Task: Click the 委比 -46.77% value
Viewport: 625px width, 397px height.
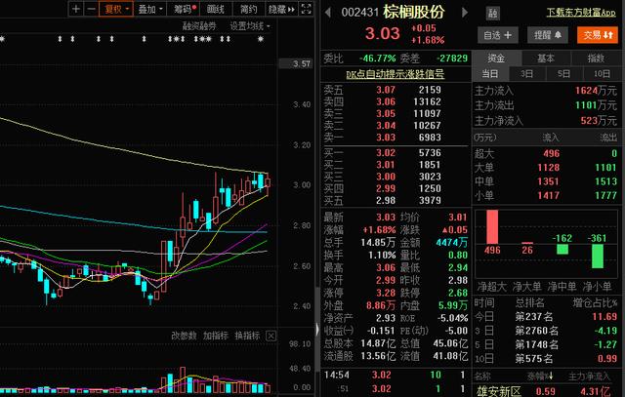Action: (378, 59)
